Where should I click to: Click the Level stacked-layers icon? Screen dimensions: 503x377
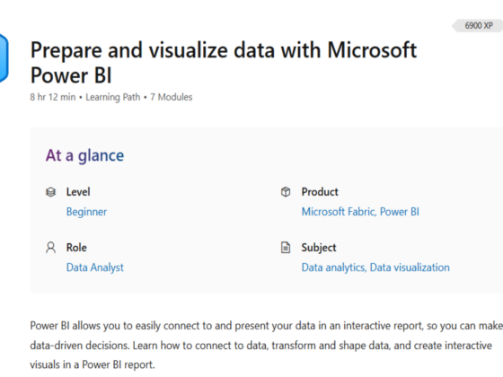[50, 192]
